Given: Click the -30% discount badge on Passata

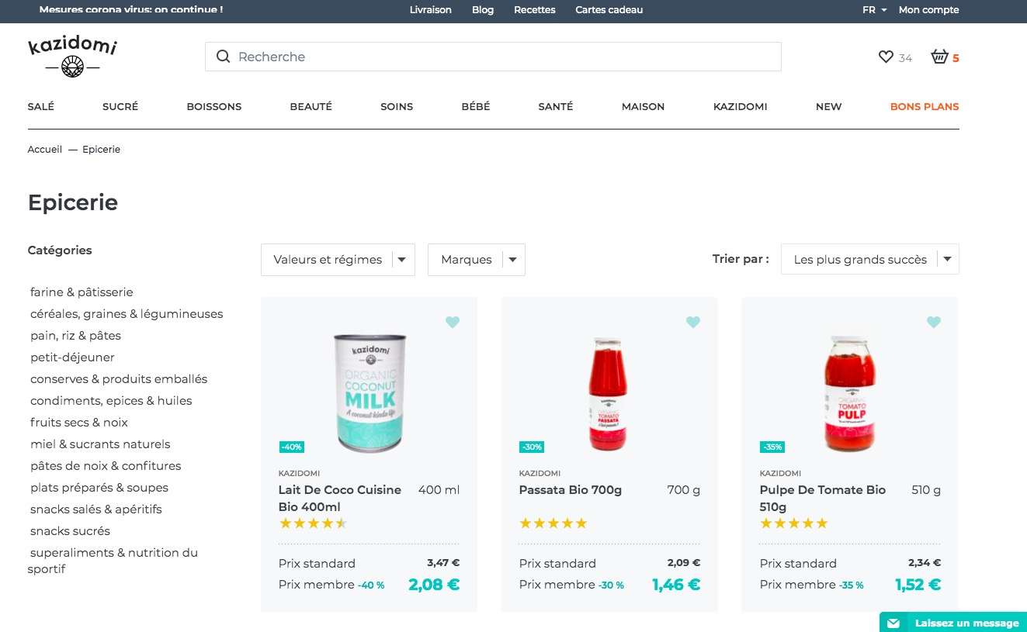Looking at the screenshot, I should pyautogui.click(x=532, y=447).
